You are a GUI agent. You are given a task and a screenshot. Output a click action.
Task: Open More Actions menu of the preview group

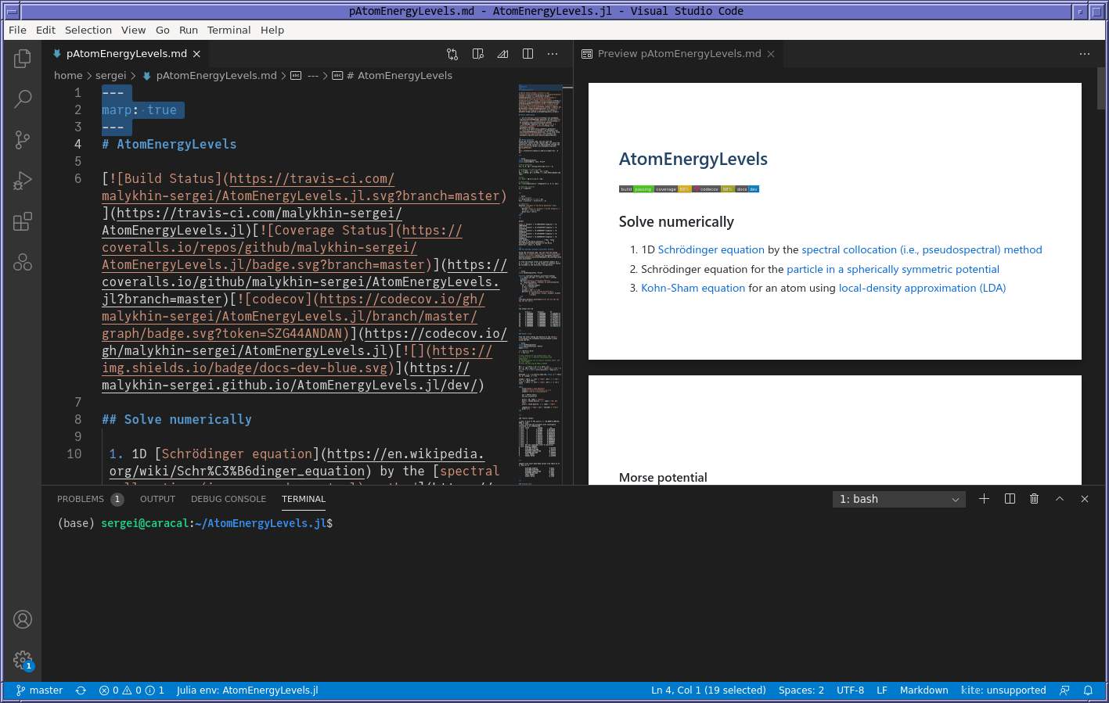1085,54
